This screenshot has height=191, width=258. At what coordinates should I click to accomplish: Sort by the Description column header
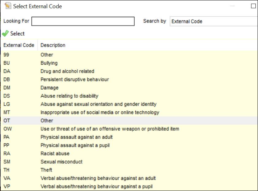pyautogui.click(x=53, y=45)
